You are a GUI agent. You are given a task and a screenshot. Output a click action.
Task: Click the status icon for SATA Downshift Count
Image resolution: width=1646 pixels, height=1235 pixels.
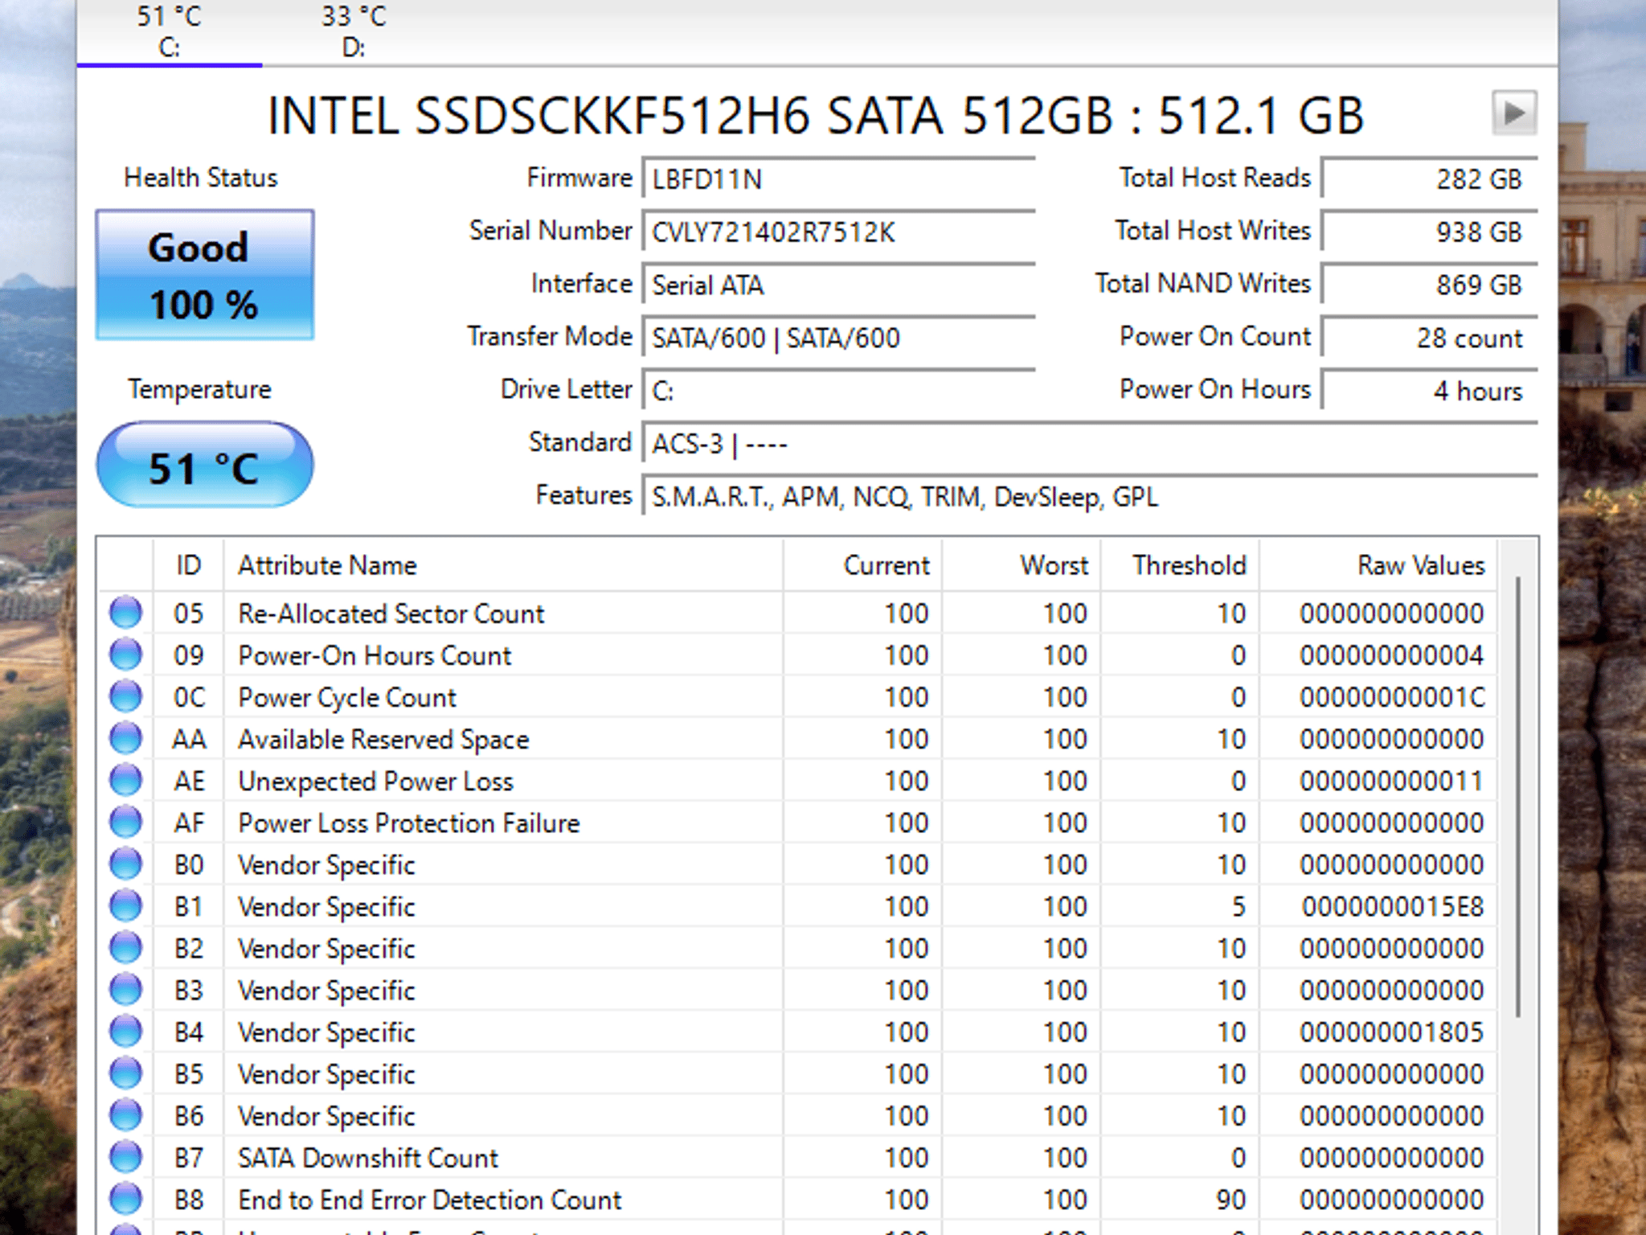click(125, 1156)
